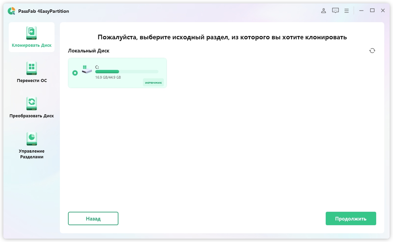
Task: Click the Локальный Диск heading
Action: pos(89,50)
